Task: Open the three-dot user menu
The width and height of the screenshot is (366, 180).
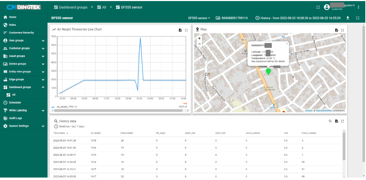Action: point(359,7)
